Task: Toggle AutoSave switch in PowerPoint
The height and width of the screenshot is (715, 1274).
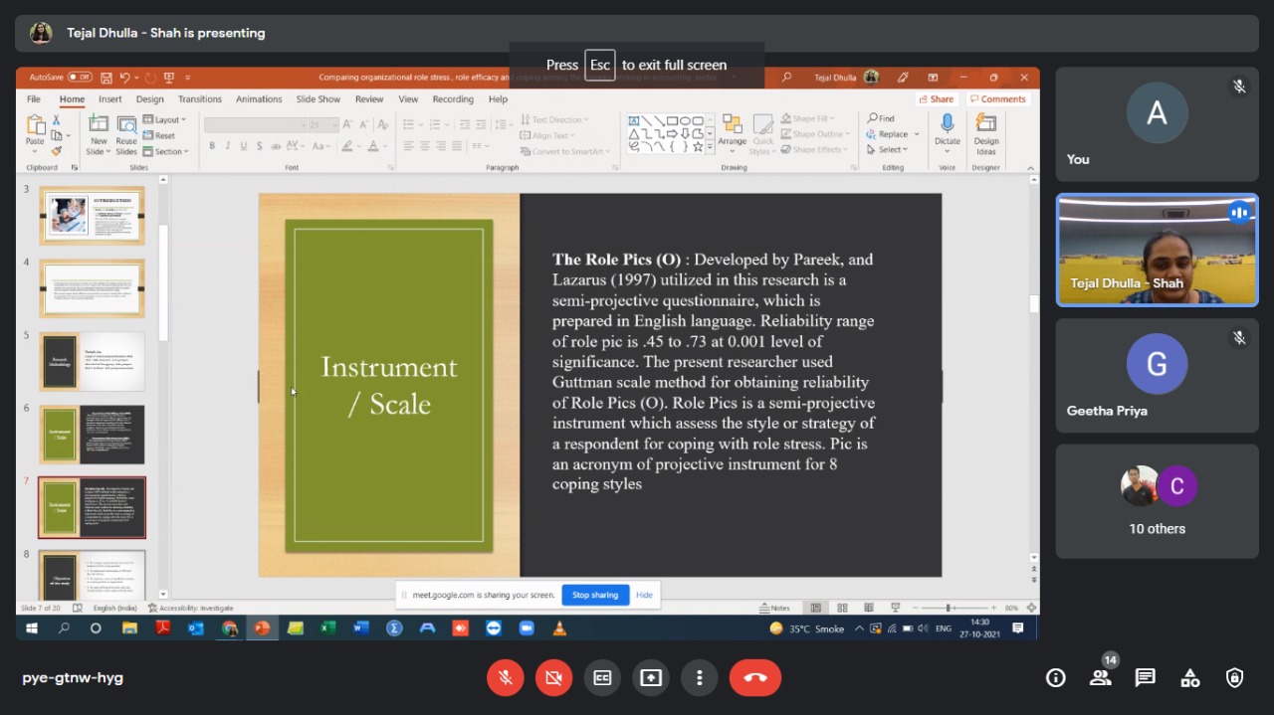Action: pos(80,77)
